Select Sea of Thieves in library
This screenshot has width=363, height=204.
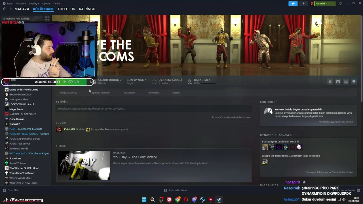point(18,163)
